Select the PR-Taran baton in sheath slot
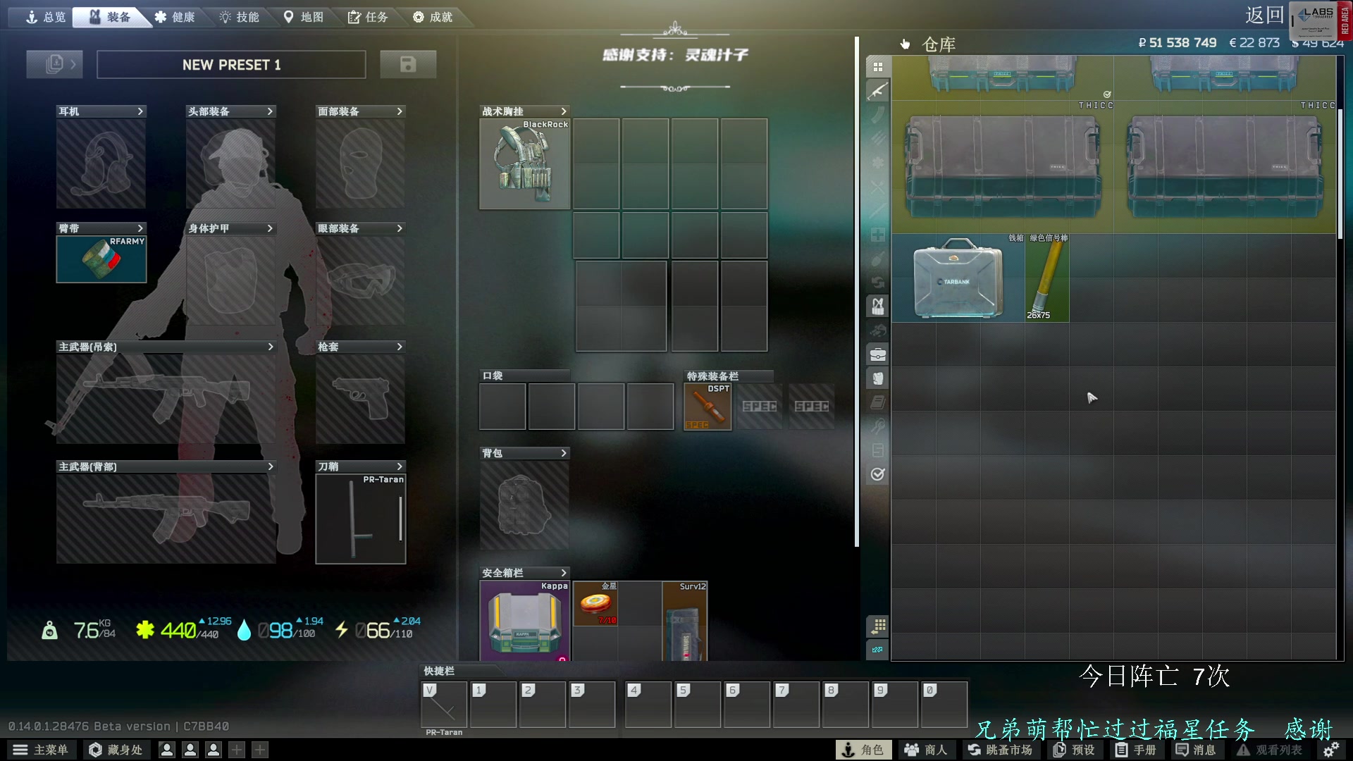1353x761 pixels. click(x=361, y=519)
